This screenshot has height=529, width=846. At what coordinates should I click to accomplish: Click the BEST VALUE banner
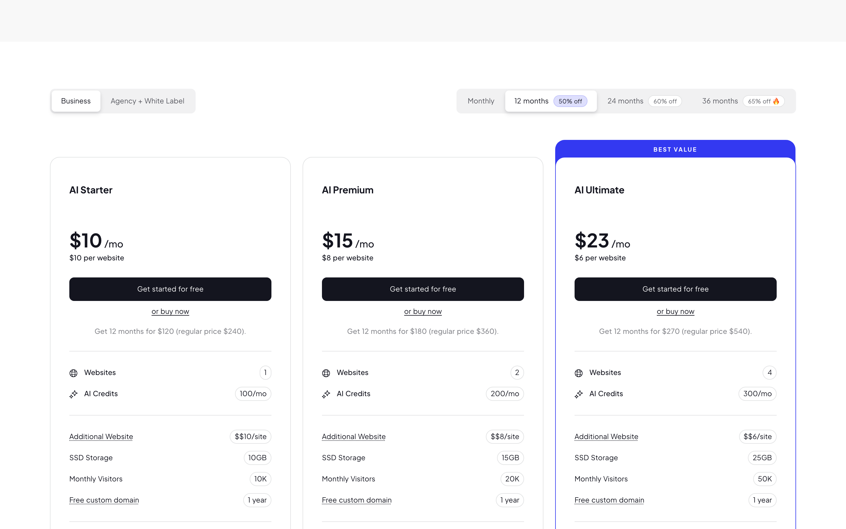pyautogui.click(x=675, y=149)
